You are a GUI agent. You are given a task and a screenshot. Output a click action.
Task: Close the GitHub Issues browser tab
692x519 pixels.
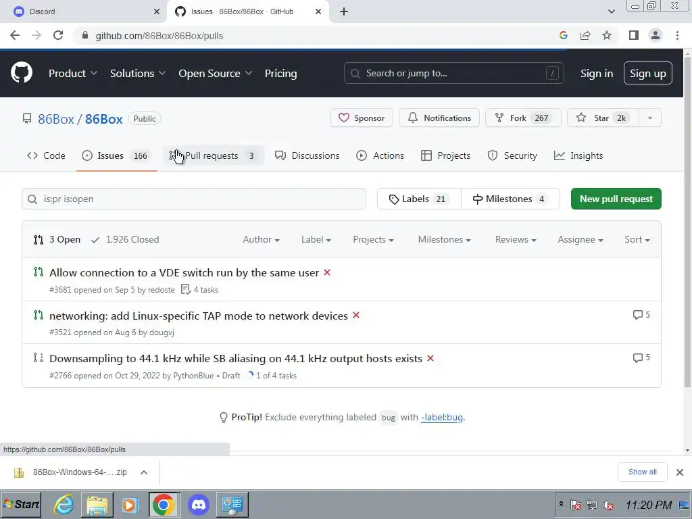tap(318, 11)
